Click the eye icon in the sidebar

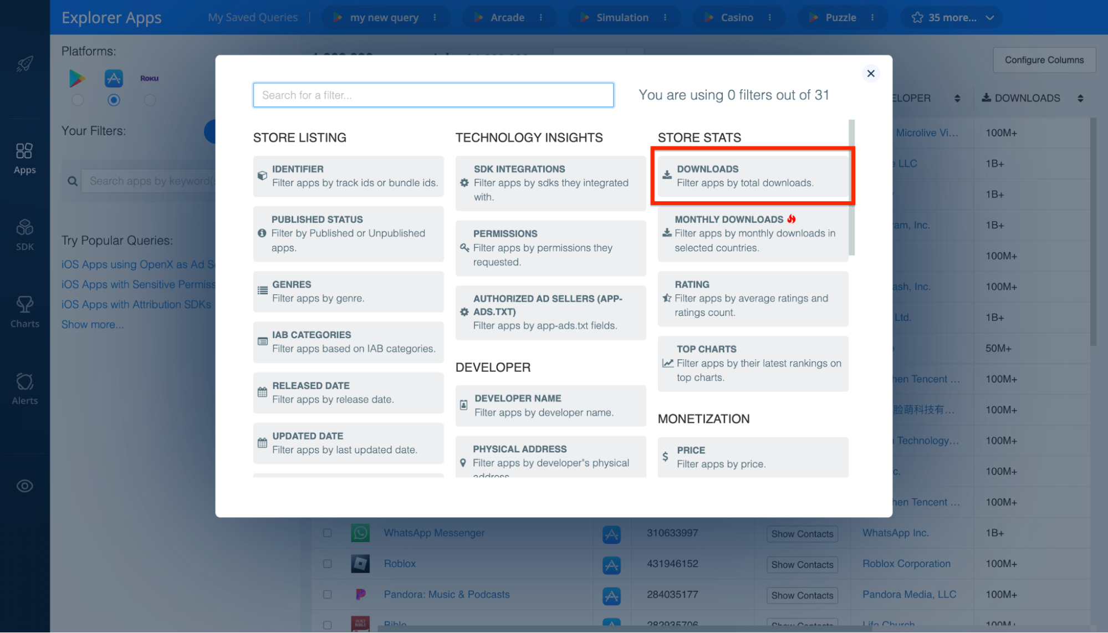pyautogui.click(x=24, y=486)
